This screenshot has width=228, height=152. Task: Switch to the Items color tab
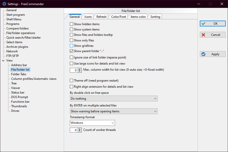(x=138, y=17)
